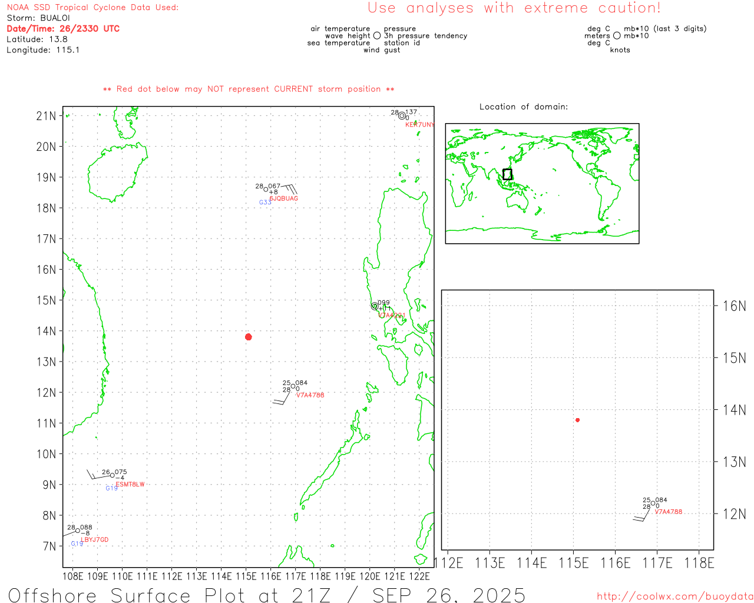The width and height of the screenshot is (754, 603).
Task: Click the wind barb attached to SJQBUAG station
Action: [x=289, y=189]
